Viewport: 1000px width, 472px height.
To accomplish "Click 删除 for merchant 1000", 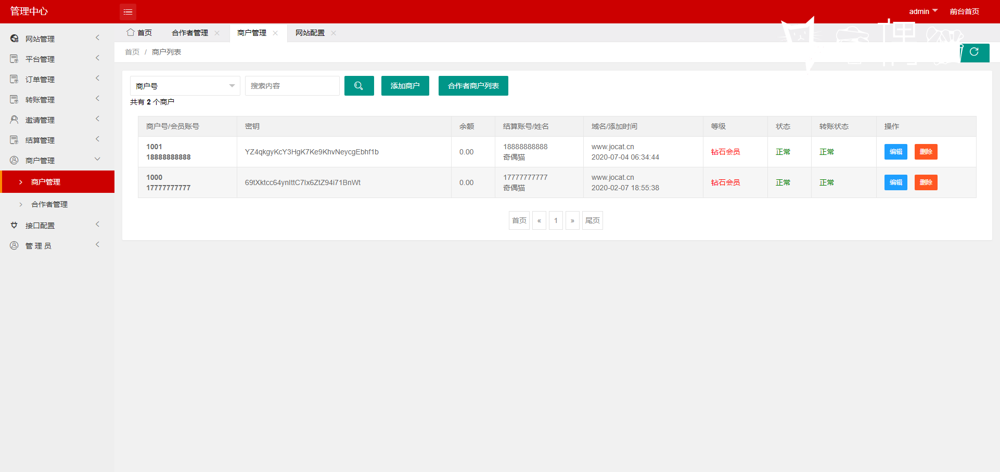I will [926, 182].
